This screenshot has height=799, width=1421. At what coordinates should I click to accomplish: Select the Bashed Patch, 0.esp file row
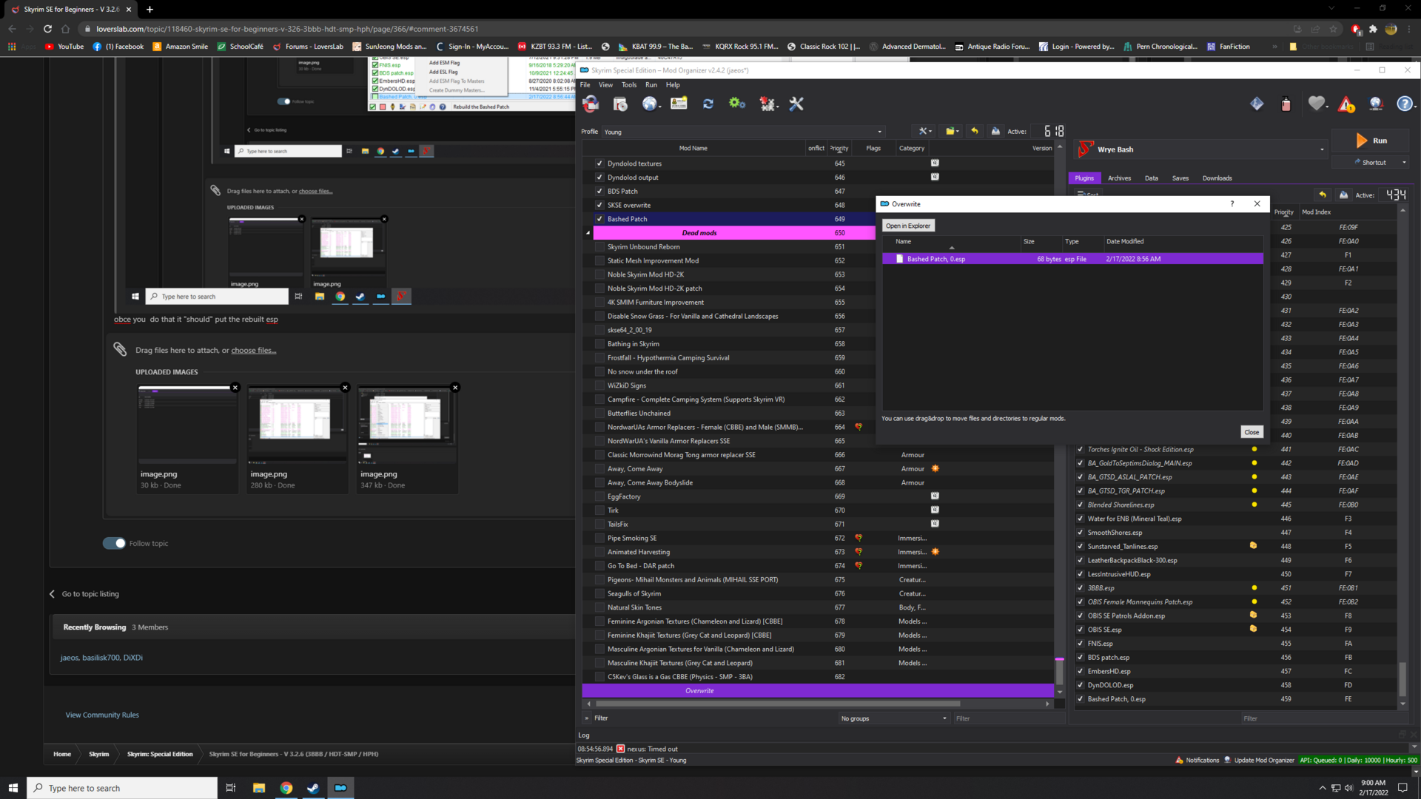coord(1072,259)
